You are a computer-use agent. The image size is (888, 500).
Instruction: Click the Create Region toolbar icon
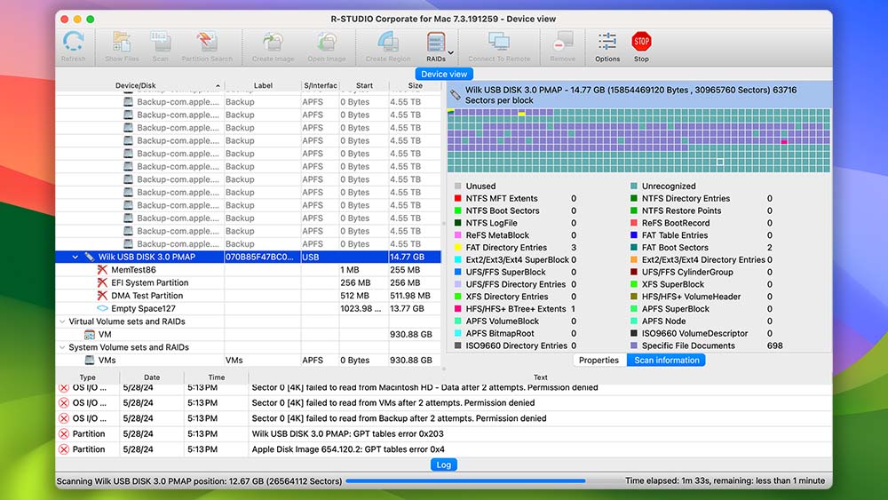[388, 42]
